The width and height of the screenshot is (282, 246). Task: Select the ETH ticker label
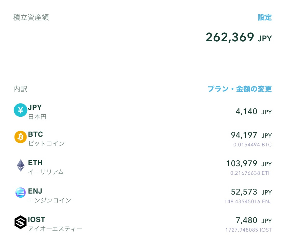[x=35, y=163]
